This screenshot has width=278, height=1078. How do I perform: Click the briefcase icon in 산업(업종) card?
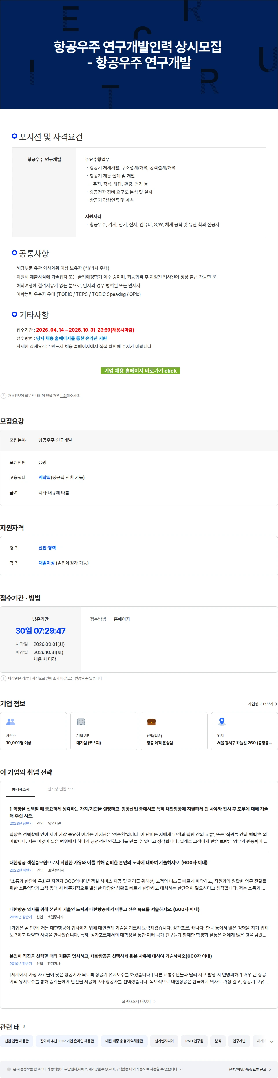(151, 721)
